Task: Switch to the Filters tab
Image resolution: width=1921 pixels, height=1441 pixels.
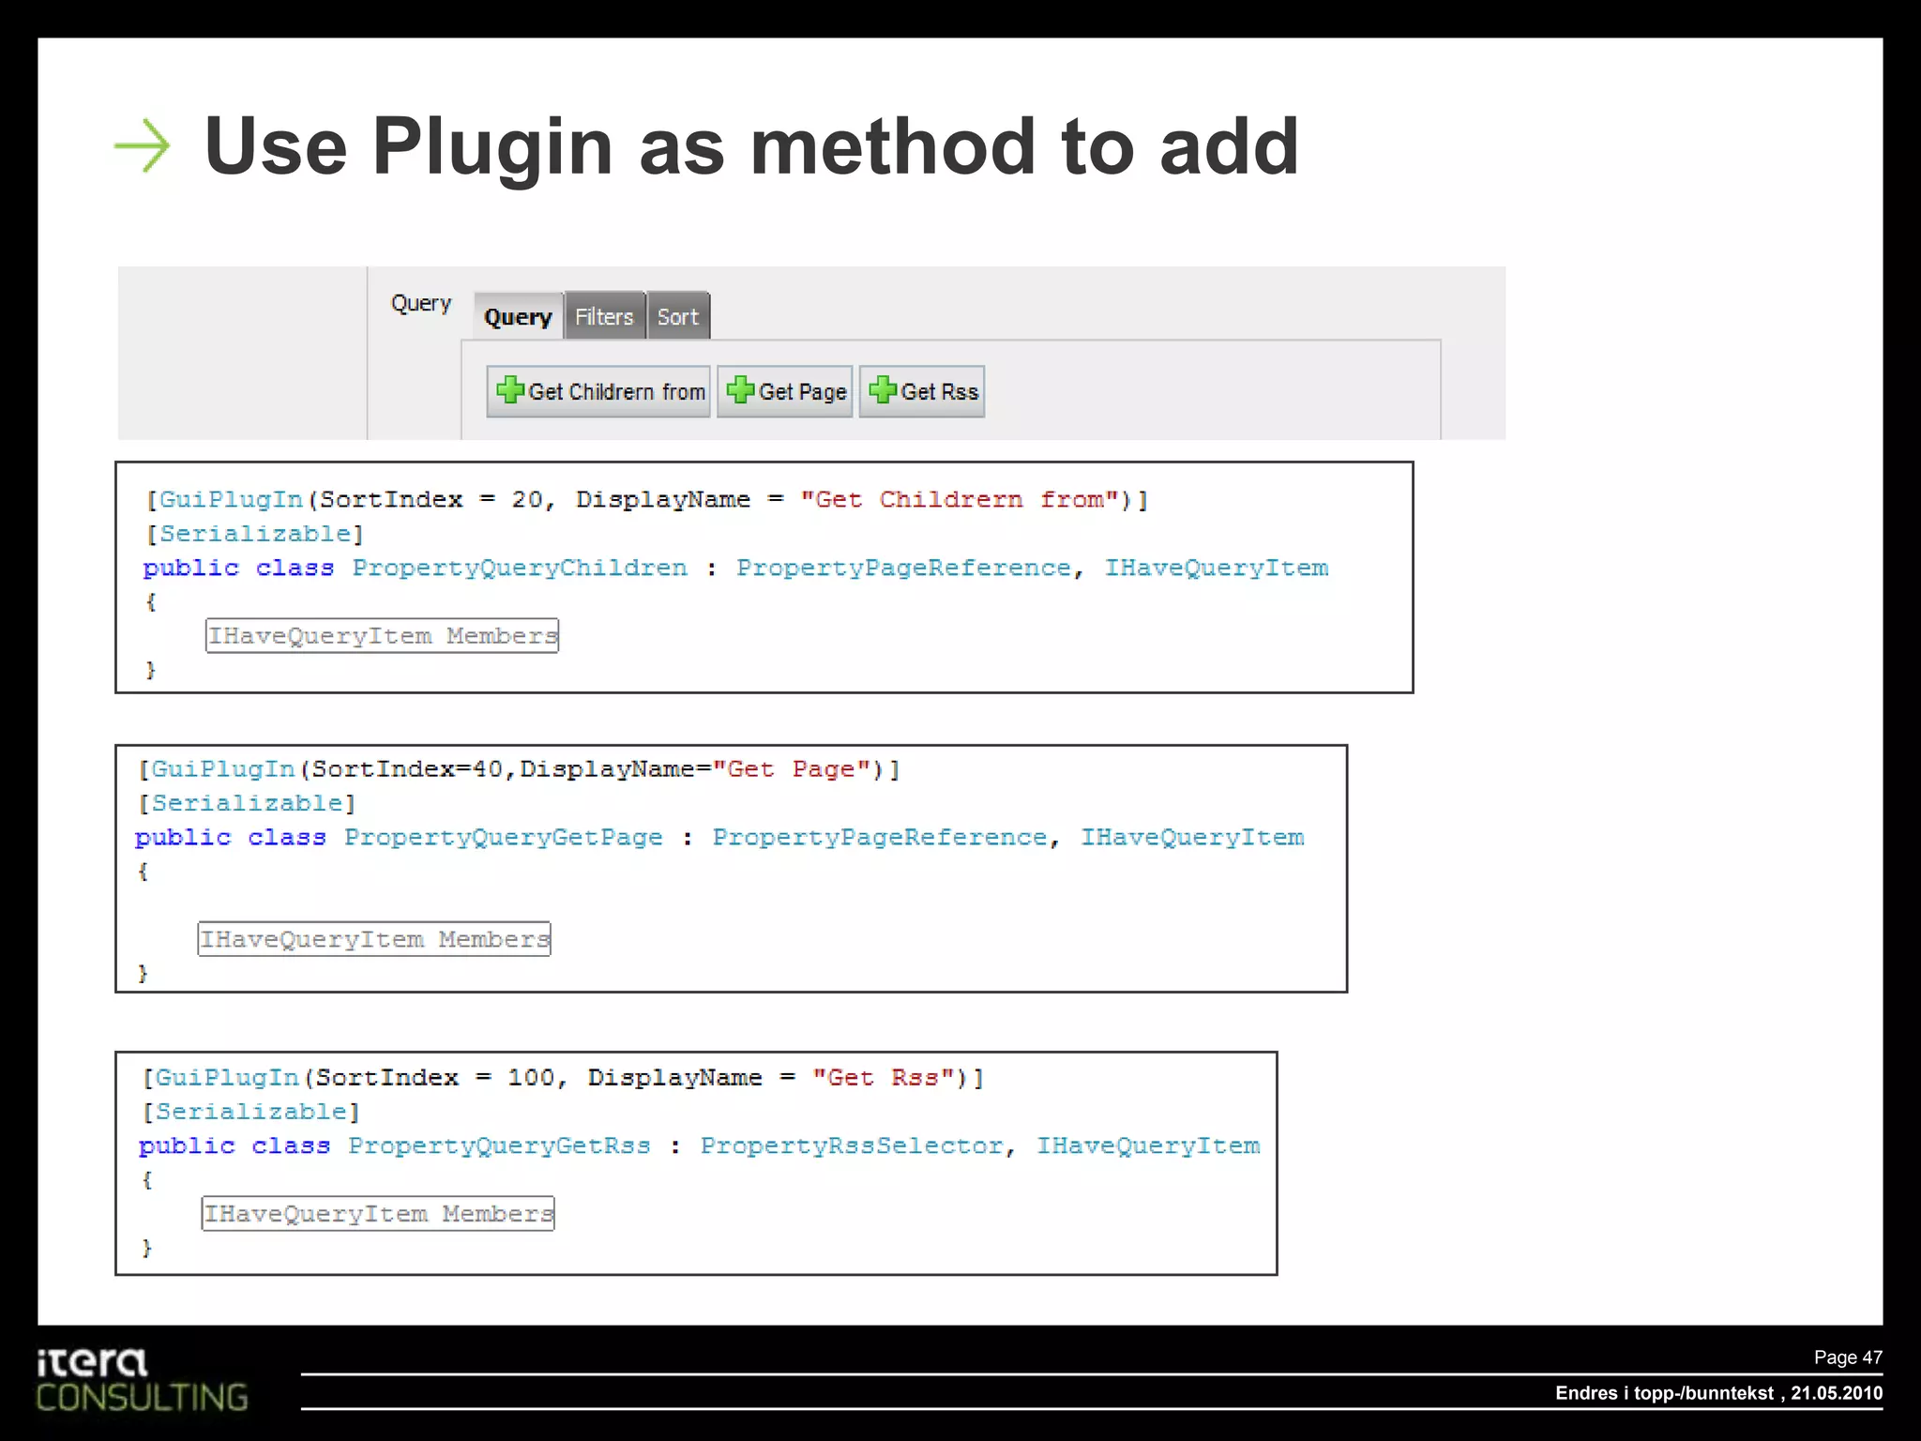Action: coord(604,317)
